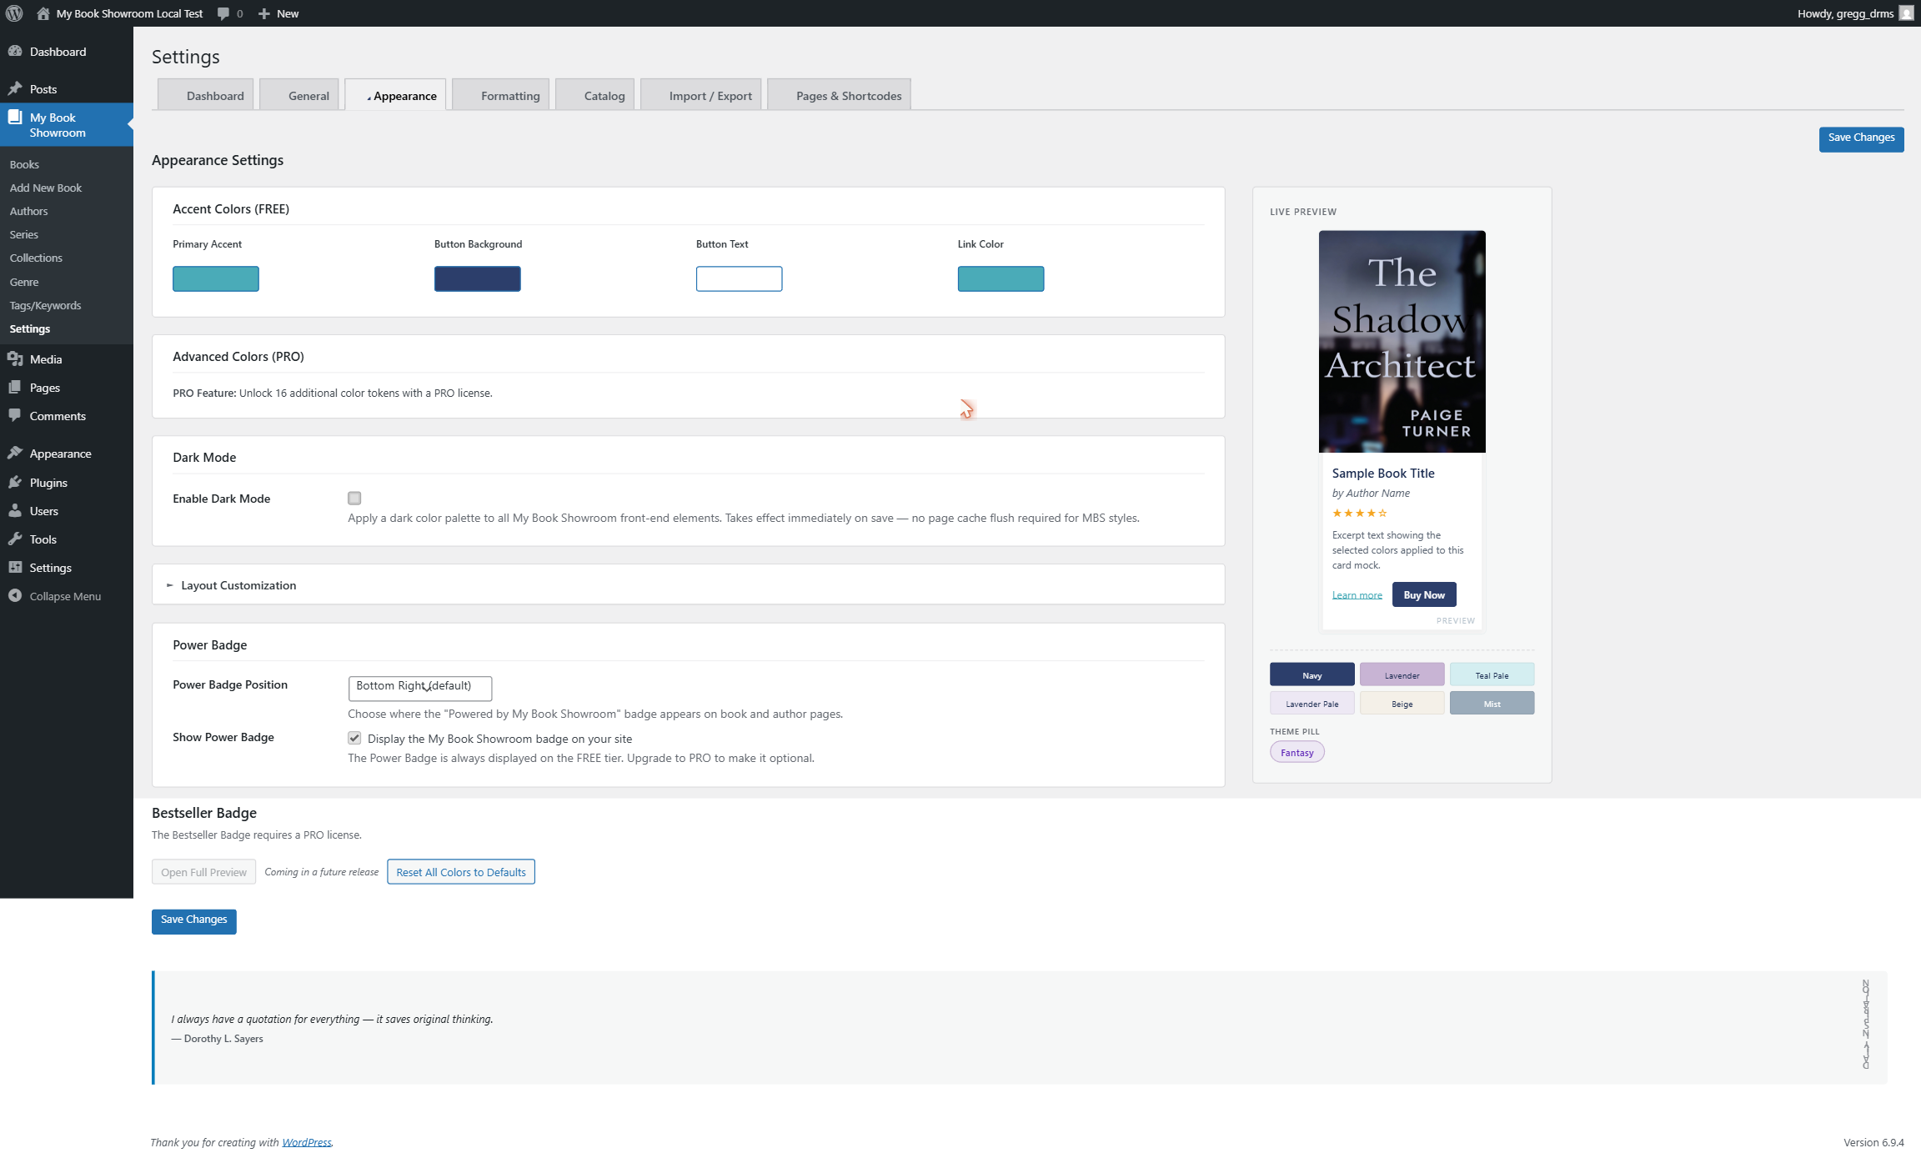Open Tags/Keywords in the sidebar submenu

pos(46,305)
